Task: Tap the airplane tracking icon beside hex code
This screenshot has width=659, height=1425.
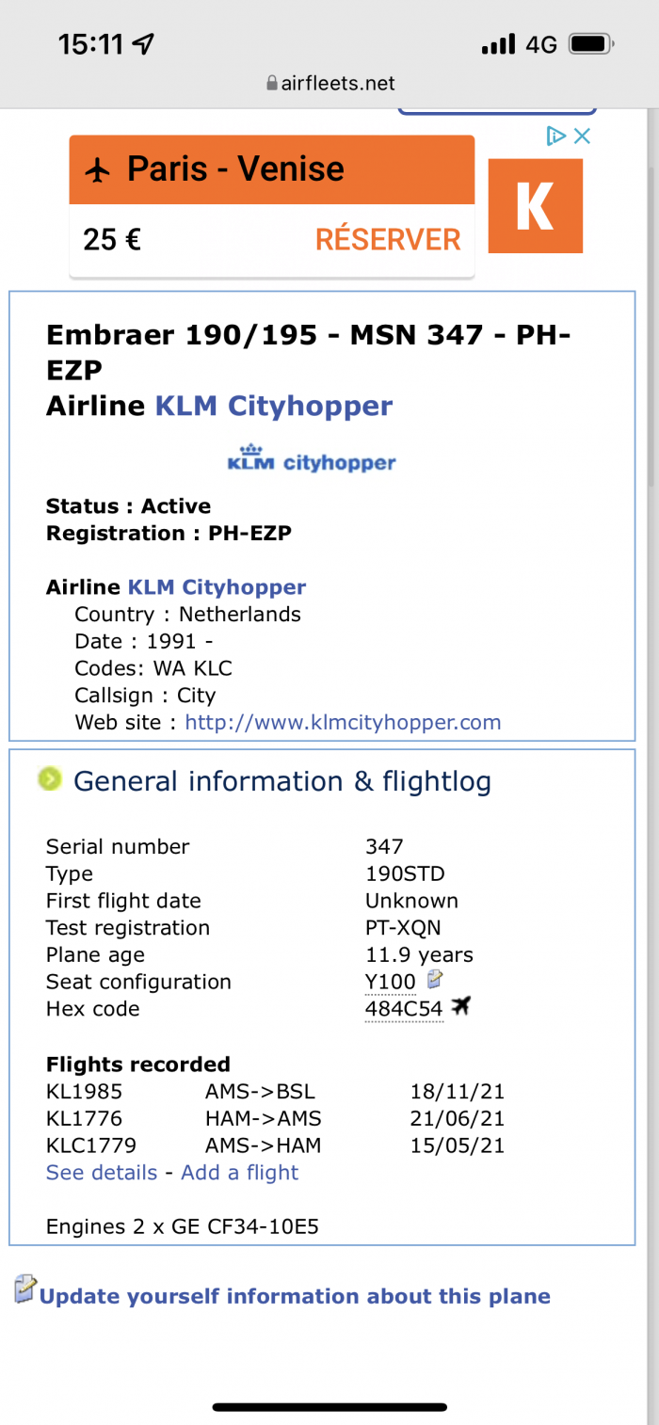Action: tap(460, 1007)
